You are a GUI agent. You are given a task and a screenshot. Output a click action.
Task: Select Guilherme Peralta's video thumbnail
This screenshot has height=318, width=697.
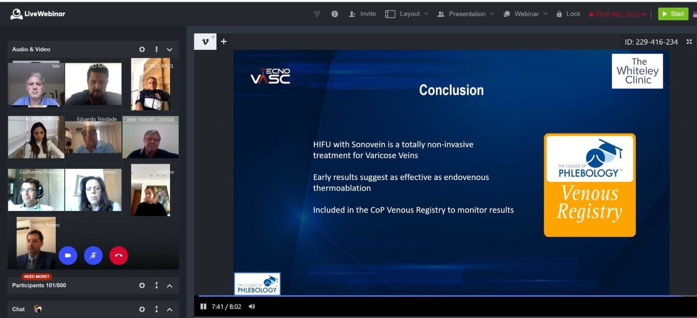tap(36, 190)
